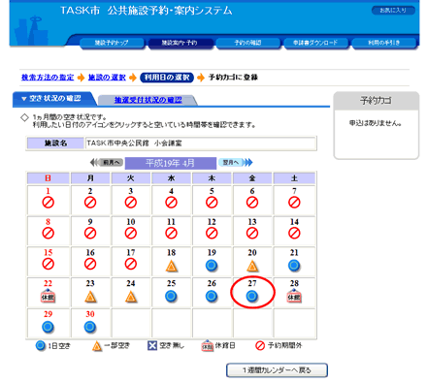This screenshot has height=383, width=427.
Task: Click the 休館日 legend entry
Action: [x=218, y=346]
